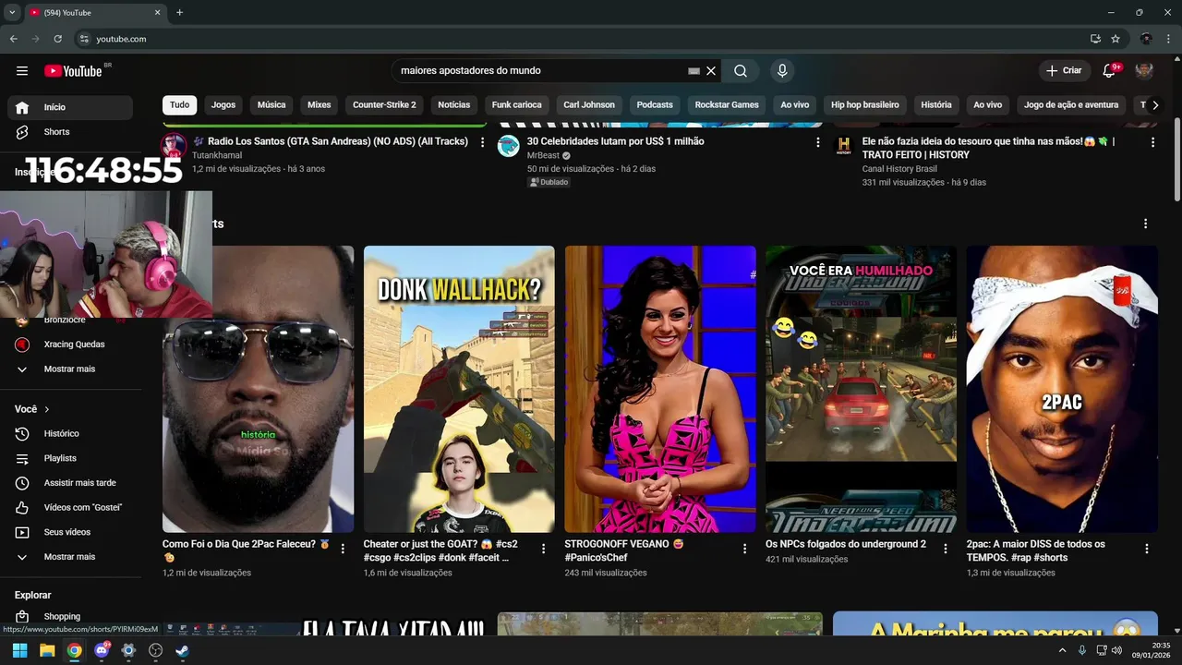Image resolution: width=1182 pixels, height=665 pixels.
Task: Start voice search with the microphone
Action: pos(782,71)
